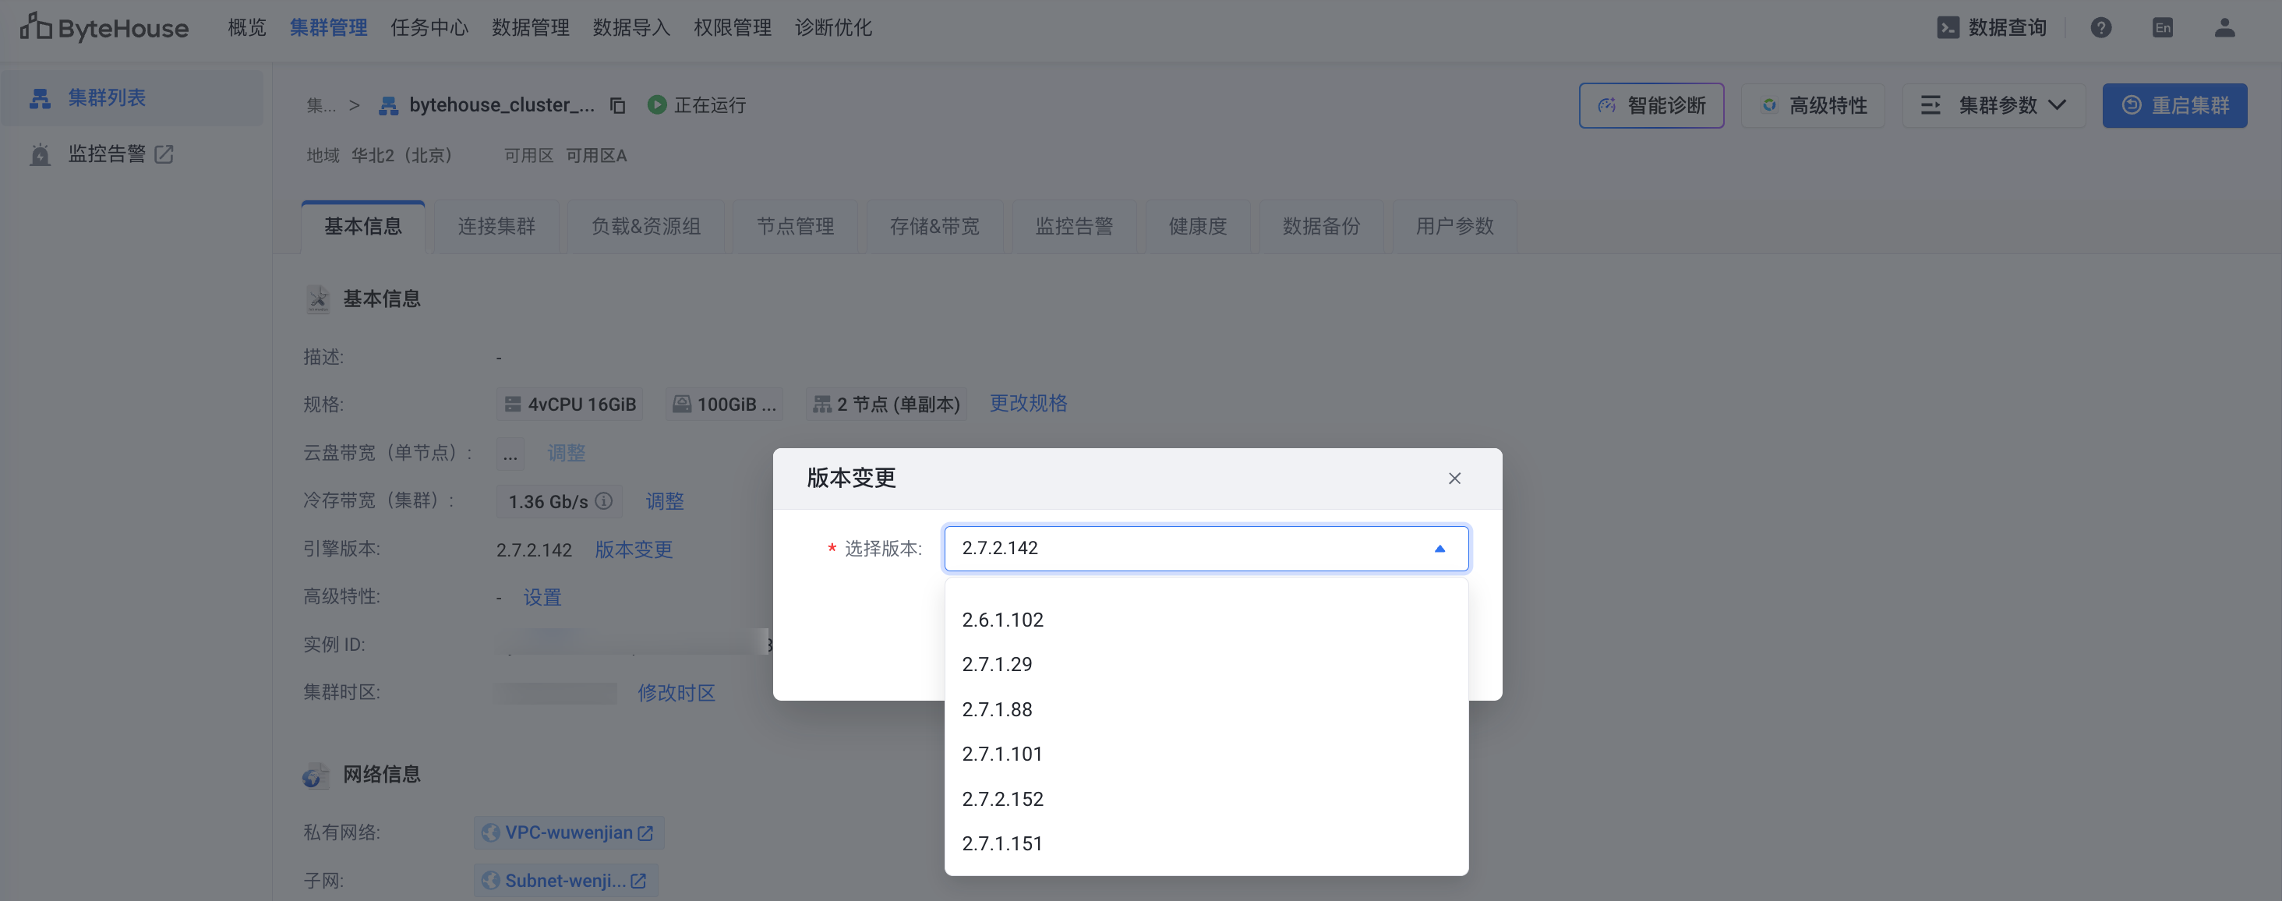Close the 版本变更 dialog
Image resolution: width=2282 pixels, height=901 pixels.
coord(1454,479)
